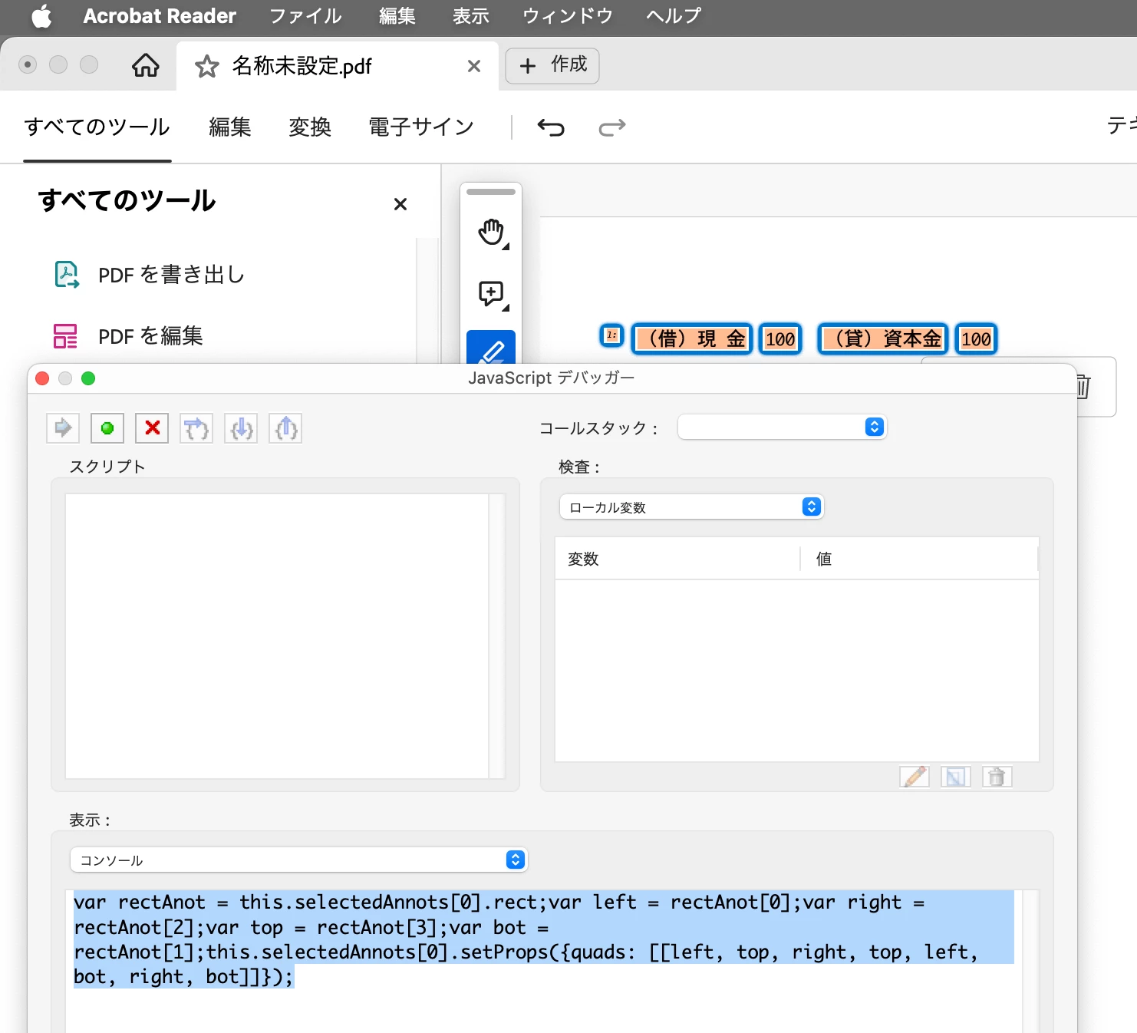The width and height of the screenshot is (1137, 1033).
Task: Open the コンソール view dropdown
Action: click(x=298, y=860)
